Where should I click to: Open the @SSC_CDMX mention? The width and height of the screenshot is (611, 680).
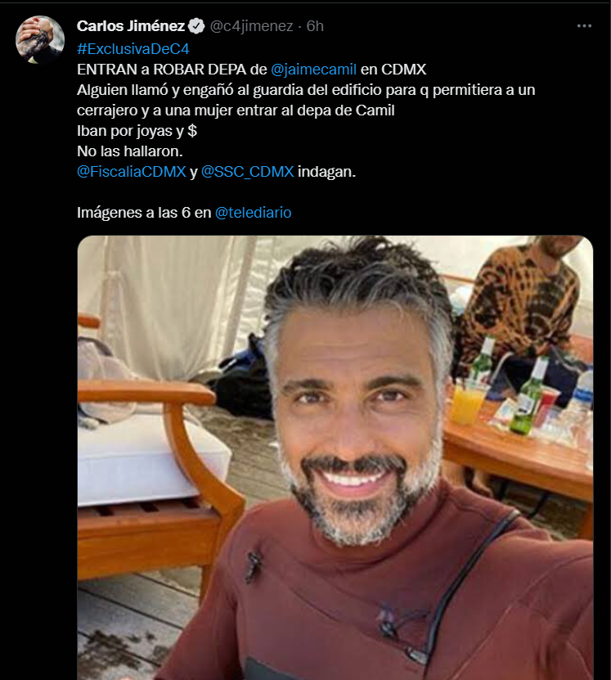248,172
